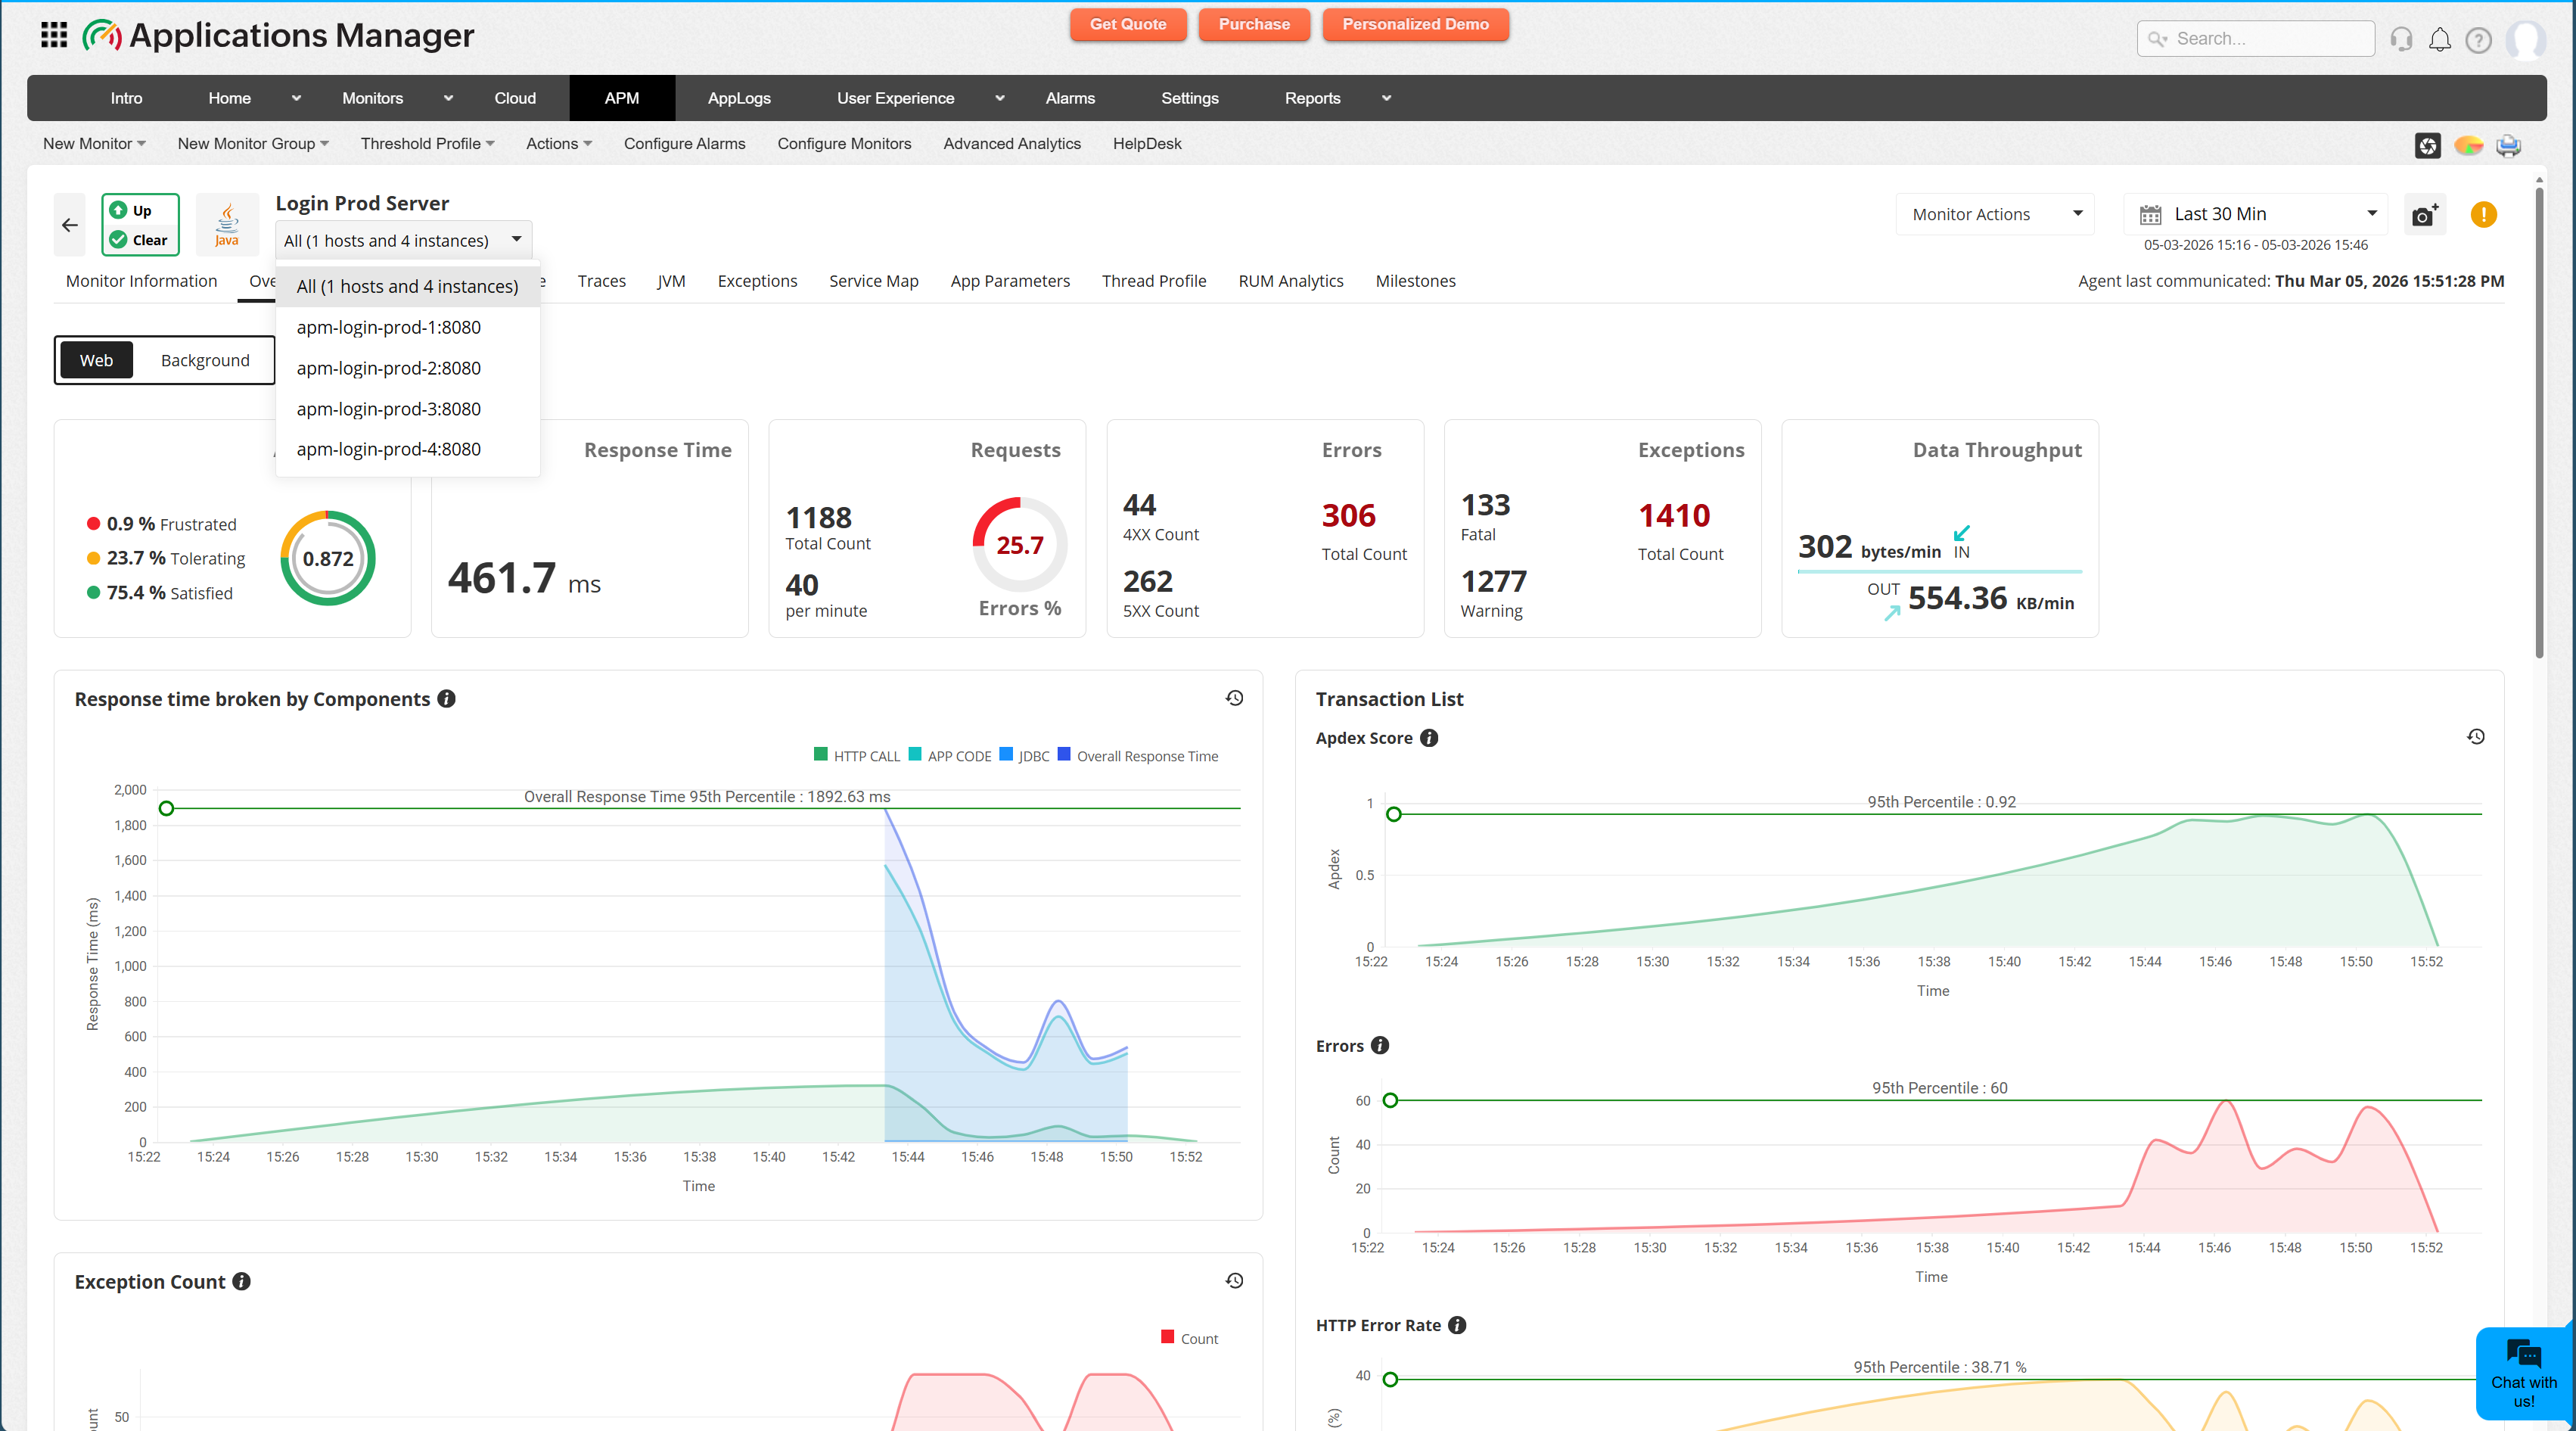The width and height of the screenshot is (2576, 1431).
Task: Toggle Overall Response Time legend series
Action: pos(1138,756)
